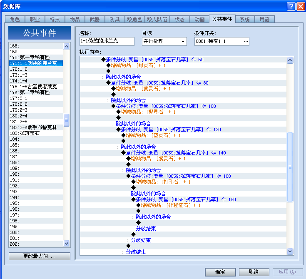The width and height of the screenshot is (306, 279).
Task: Select event 173:1-3
Action: (x=36, y=75)
